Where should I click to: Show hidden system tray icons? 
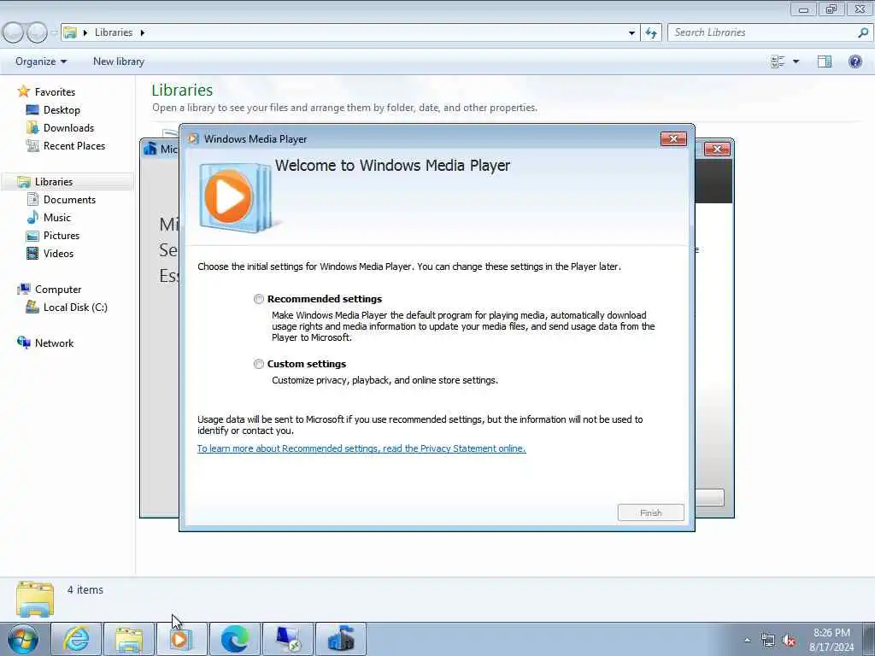click(x=747, y=641)
